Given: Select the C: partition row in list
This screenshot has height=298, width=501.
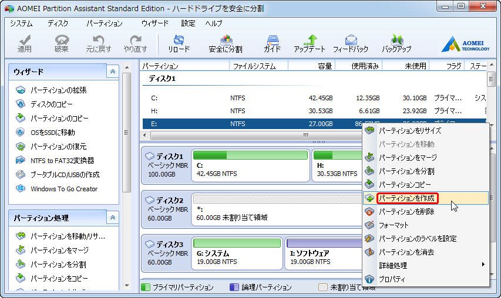Looking at the screenshot, I should coord(314,98).
